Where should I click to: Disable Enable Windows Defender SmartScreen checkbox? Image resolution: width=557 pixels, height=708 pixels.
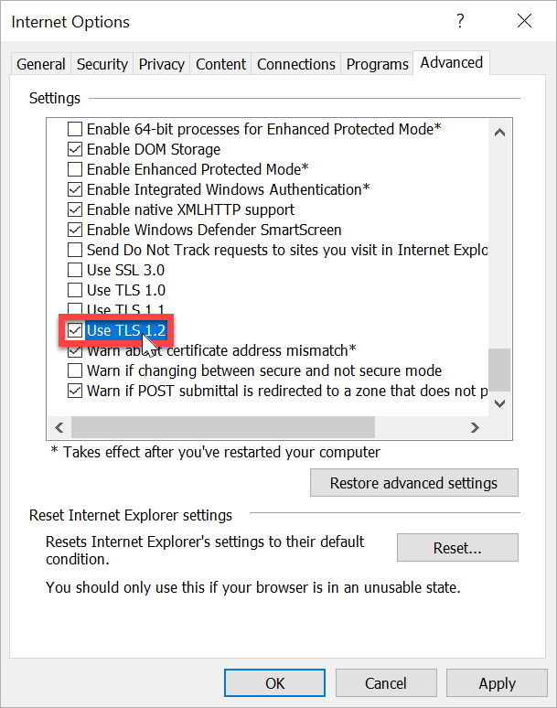[75, 230]
